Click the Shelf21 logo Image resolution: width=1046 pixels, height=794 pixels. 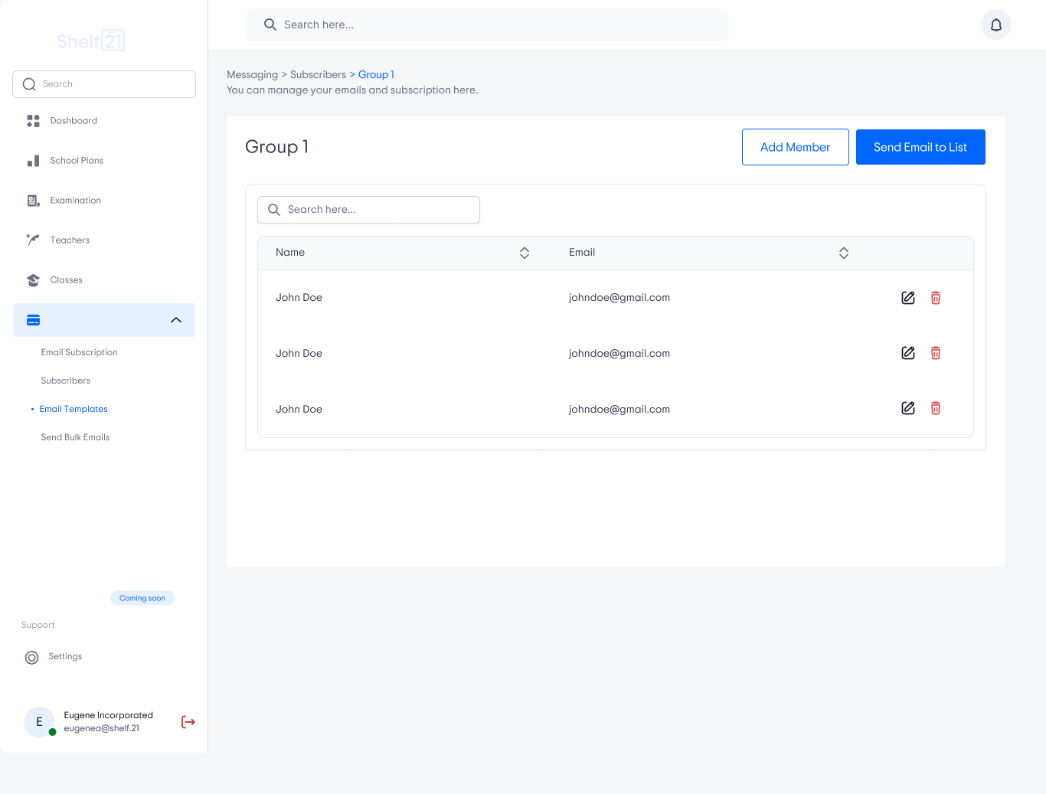pyautogui.click(x=90, y=41)
